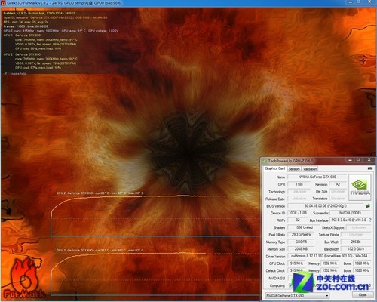This screenshot has width=377, height=302.
Task: Click the NVIDIA logo in GPU-Z
Action: point(360,187)
